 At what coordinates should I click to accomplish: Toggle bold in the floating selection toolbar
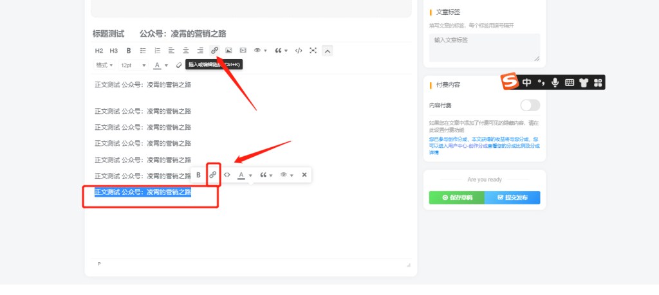point(199,175)
